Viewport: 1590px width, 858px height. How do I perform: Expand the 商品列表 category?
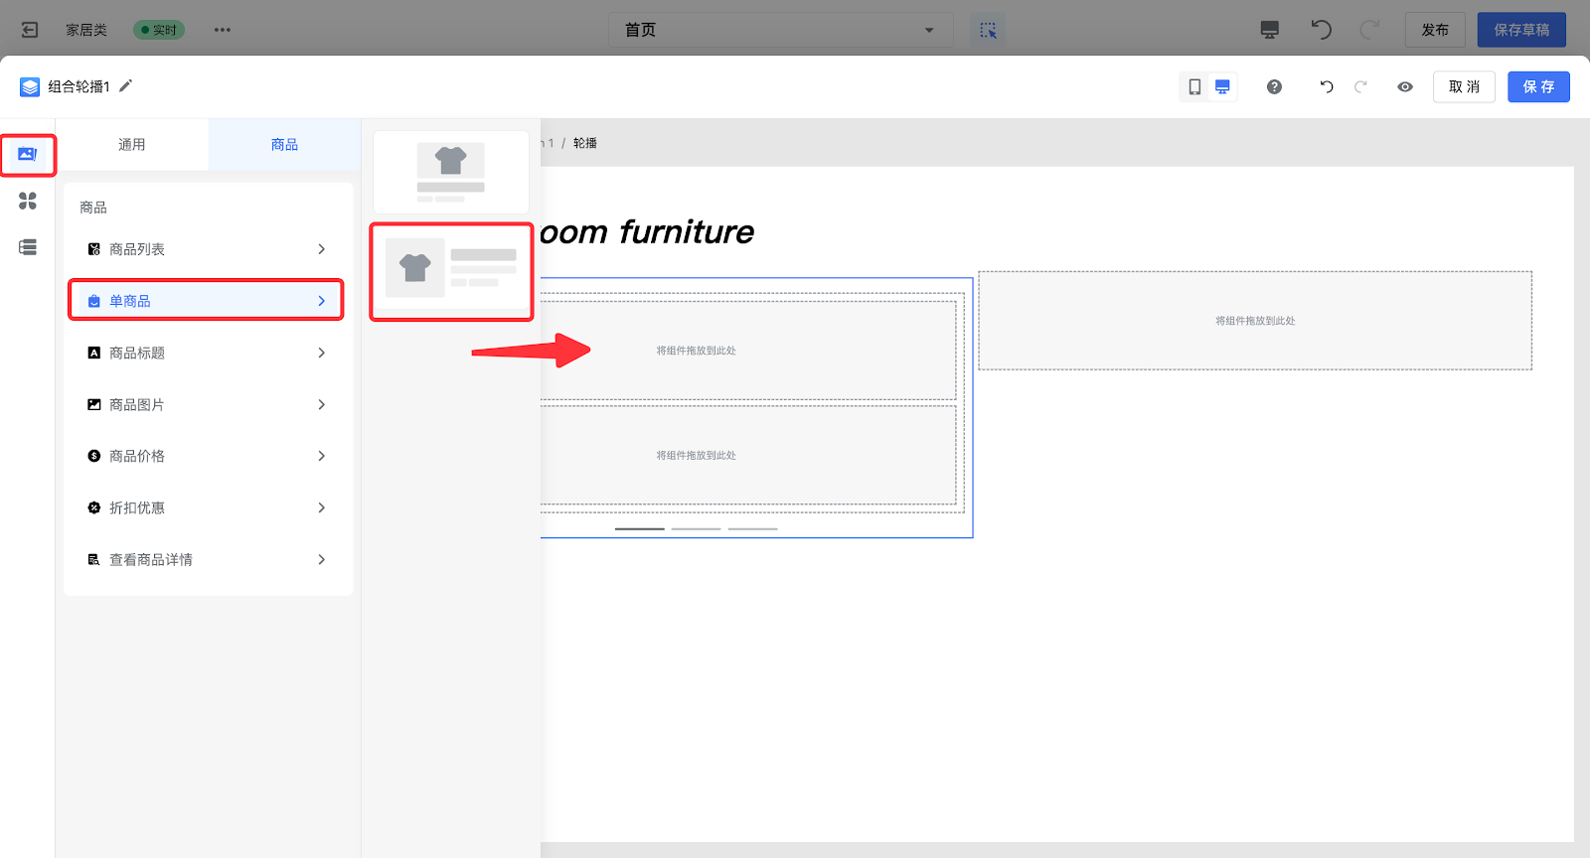coord(207,249)
